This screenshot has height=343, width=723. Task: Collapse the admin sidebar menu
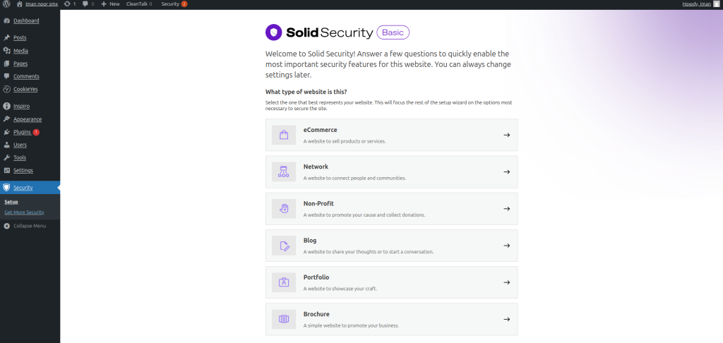(x=25, y=226)
